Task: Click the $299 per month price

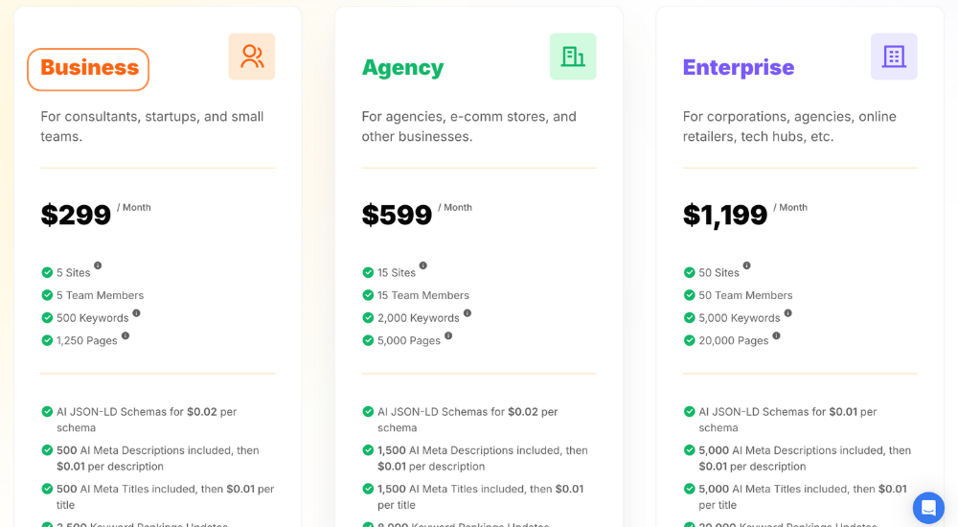Action: pos(76,216)
